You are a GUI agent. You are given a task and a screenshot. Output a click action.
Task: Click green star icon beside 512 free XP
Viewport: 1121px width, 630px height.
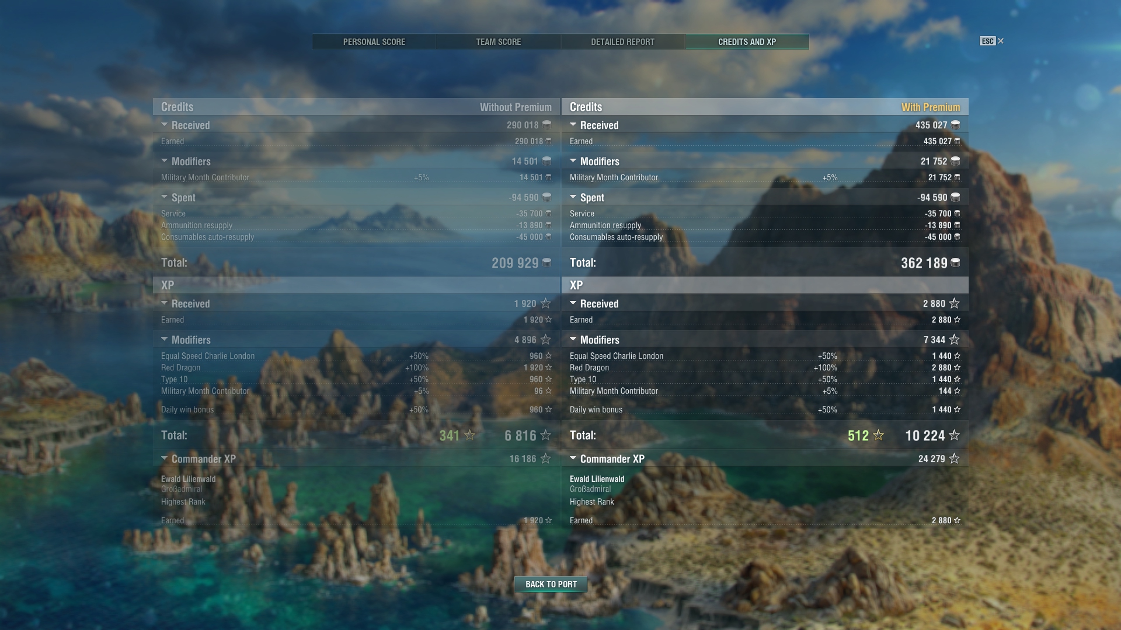[x=878, y=435]
